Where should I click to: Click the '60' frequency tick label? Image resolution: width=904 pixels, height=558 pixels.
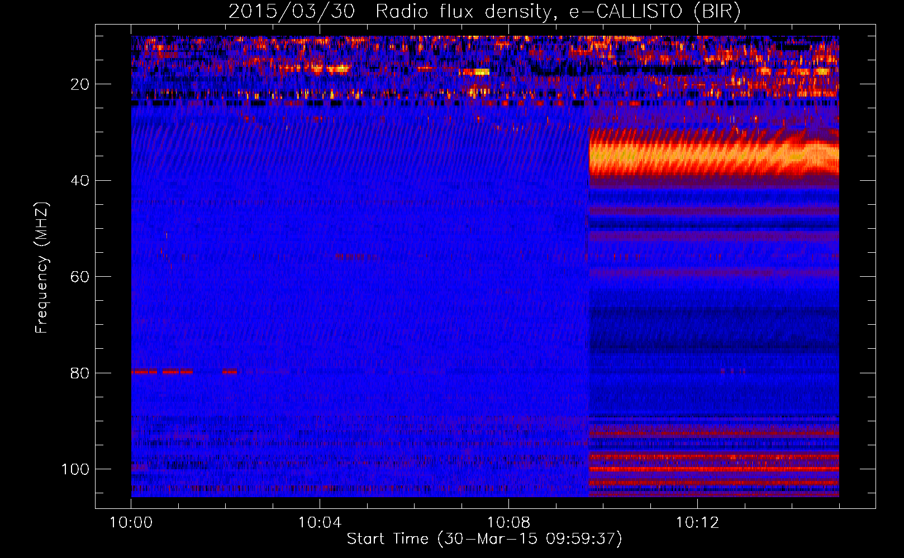point(80,277)
